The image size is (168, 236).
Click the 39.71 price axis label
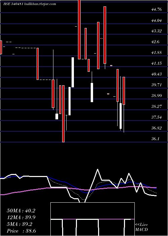click(157, 85)
